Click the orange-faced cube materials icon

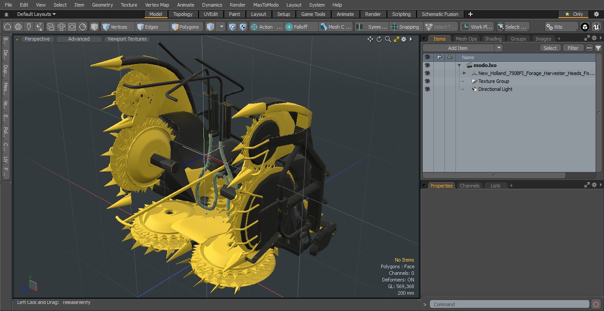pyautogui.click(x=210, y=27)
